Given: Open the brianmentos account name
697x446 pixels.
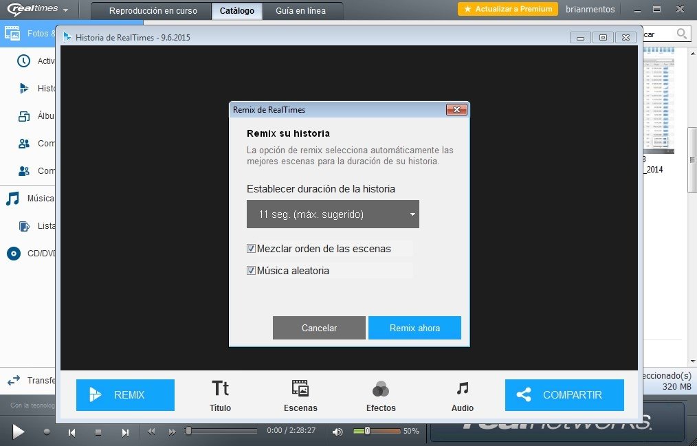Looking at the screenshot, I should [x=590, y=10].
